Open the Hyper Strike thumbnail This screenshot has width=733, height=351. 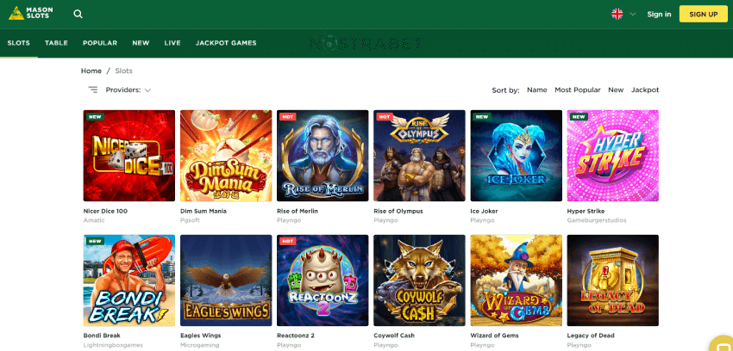tap(613, 156)
